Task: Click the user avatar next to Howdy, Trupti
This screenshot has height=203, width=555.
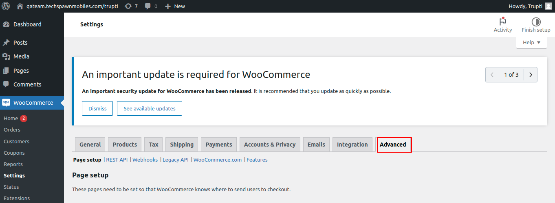Action: point(548,6)
